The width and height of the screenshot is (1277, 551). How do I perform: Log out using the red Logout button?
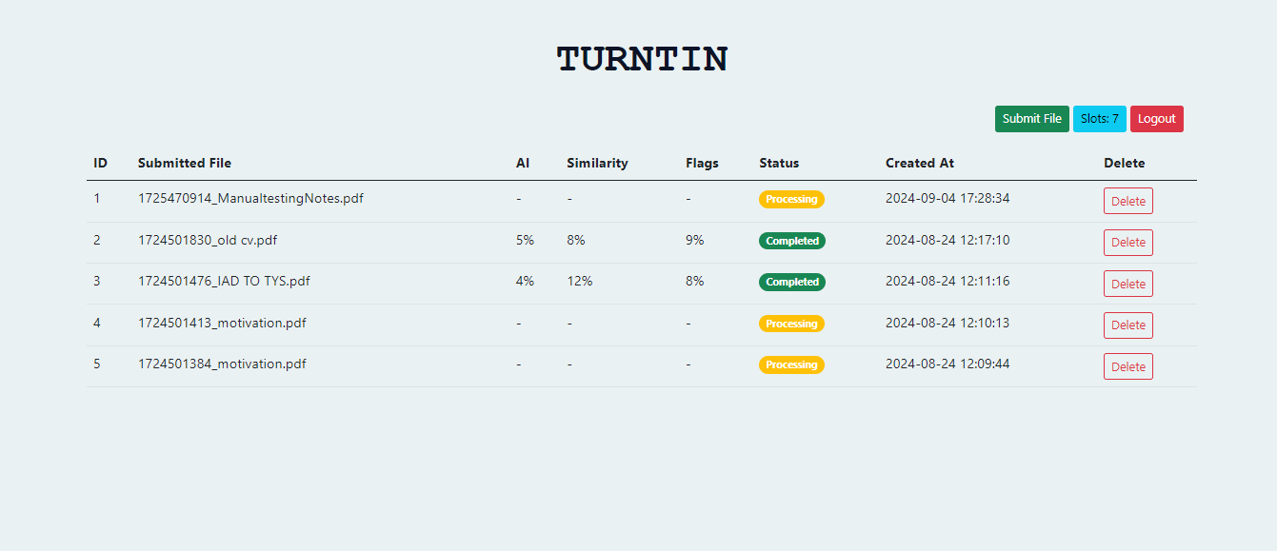[1157, 119]
